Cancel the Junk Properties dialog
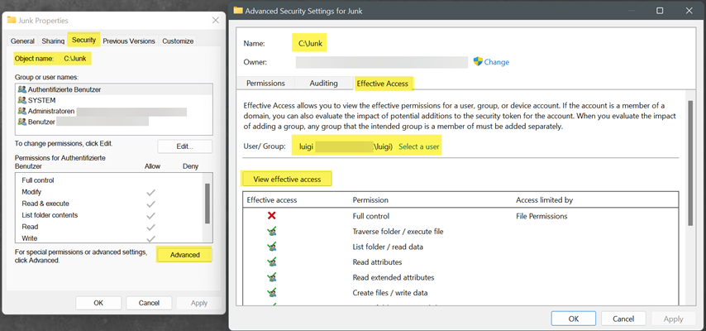706x331 pixels. coord(149,303)
